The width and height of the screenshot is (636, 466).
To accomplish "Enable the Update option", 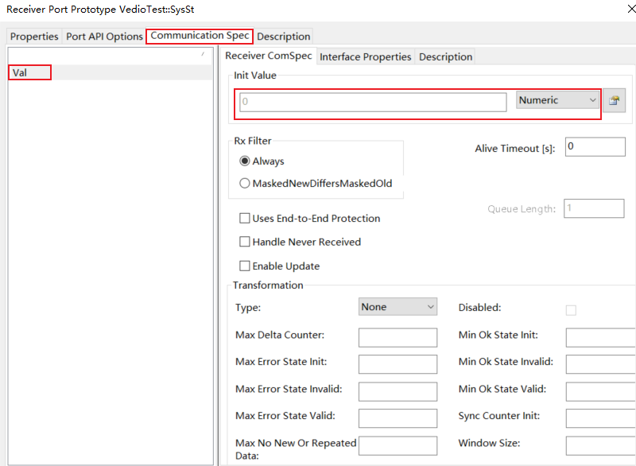I will (245, 266).
